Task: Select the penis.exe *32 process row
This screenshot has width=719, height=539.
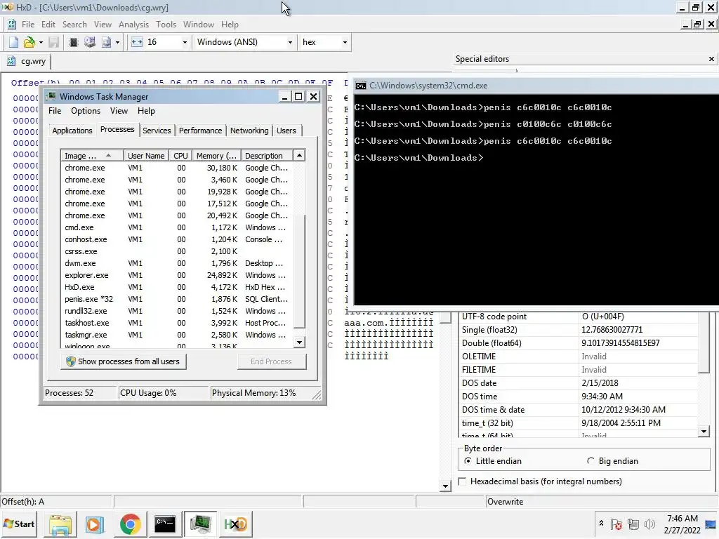Action: 177,299
